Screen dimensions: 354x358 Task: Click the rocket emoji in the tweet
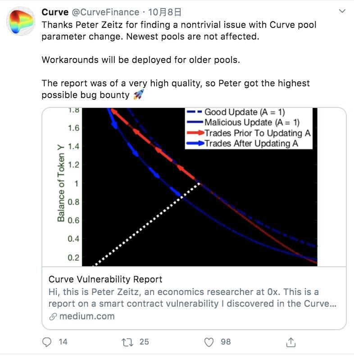point(139,95)
